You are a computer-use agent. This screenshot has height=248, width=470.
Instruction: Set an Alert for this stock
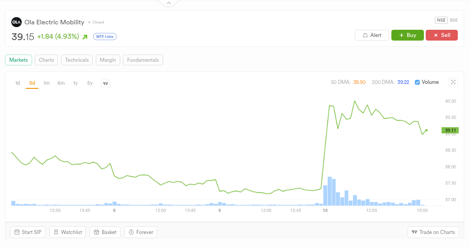pyautogui.click(x=372, y=35)
